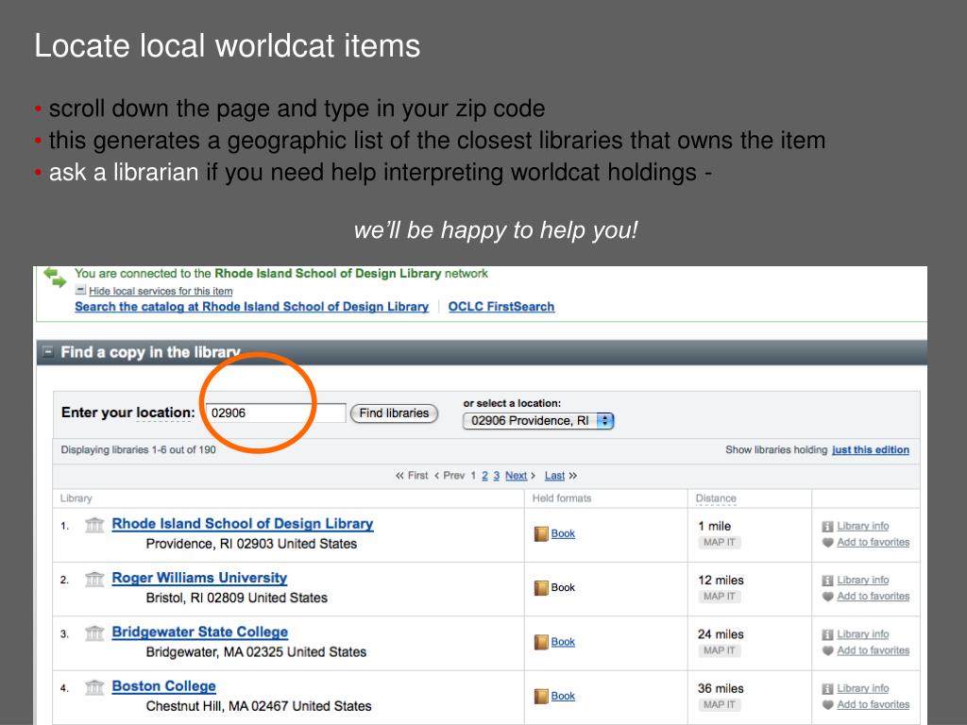Click Displaying libraries 1-6 out of 190 text

[x=138, y=449]
